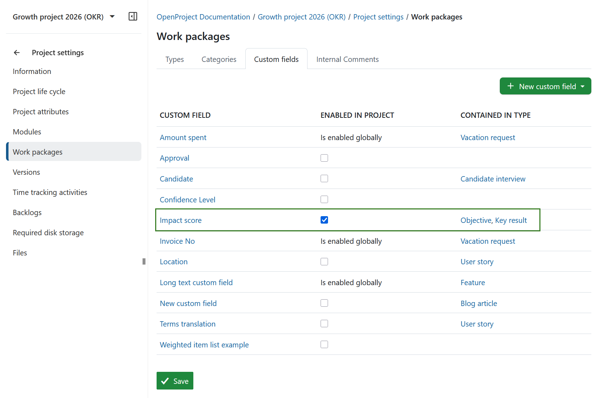The image size is (597, 398).
Task: Select Backlogs in the sidebar
Action: 27,212
